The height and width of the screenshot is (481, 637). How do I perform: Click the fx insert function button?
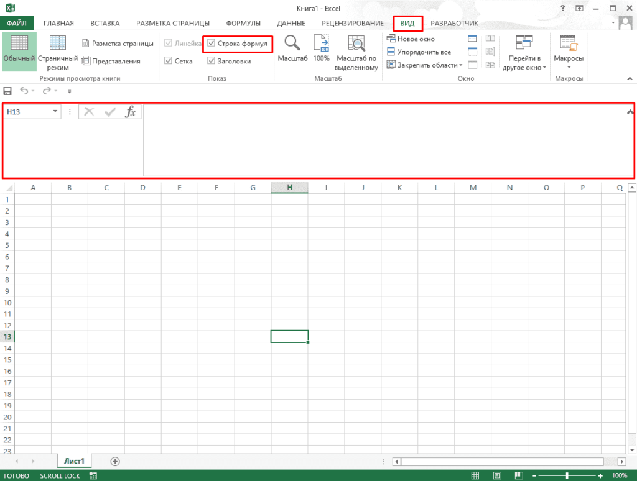[131, 112]
